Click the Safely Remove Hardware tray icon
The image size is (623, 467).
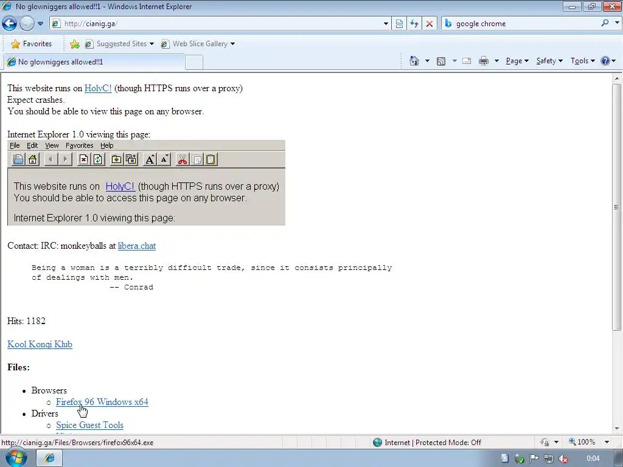click(519, 458)
